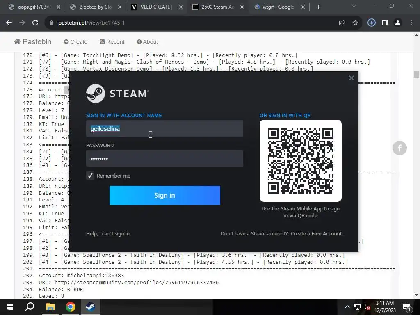Open Windows taskbar search
The image size is (420, 315).
(x=30, y=307)
